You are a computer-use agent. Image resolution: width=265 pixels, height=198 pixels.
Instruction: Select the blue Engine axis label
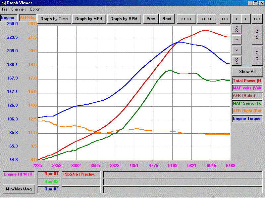pos(9,18)
